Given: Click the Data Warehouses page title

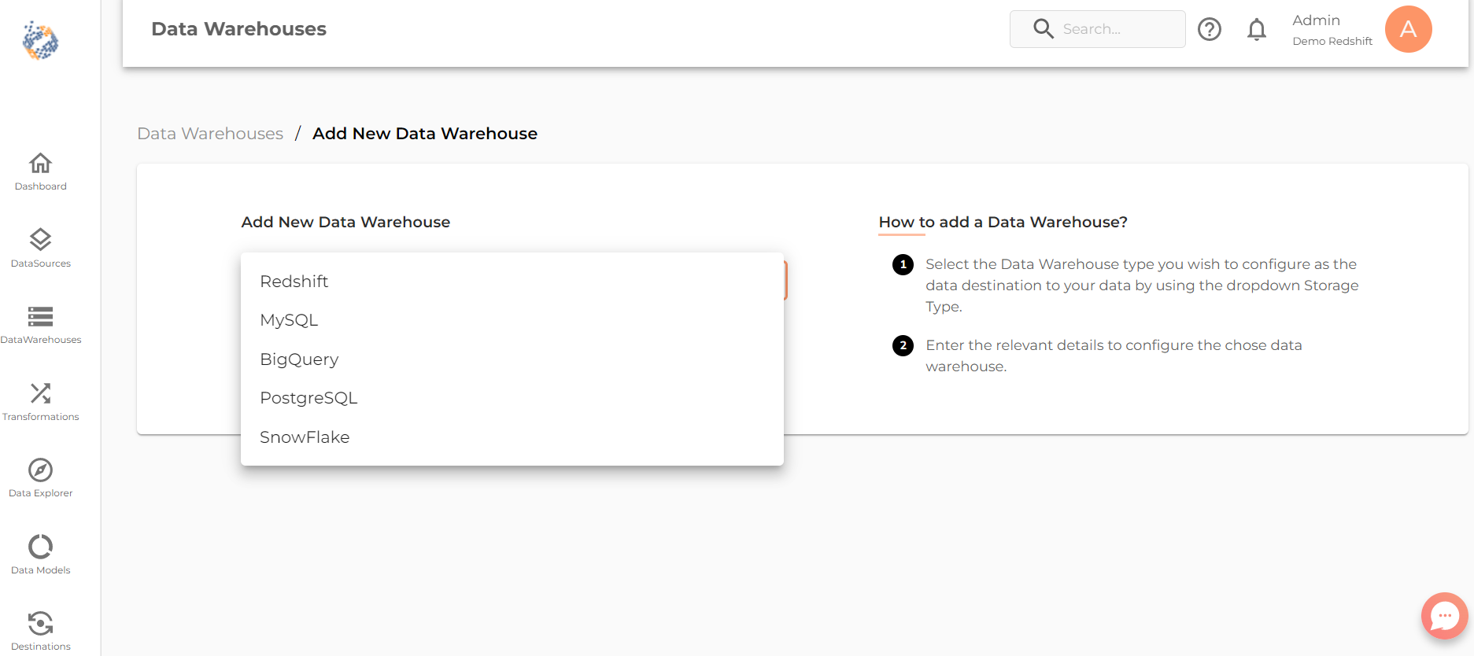Looking at the screenshot, I should tap(238, 29).
